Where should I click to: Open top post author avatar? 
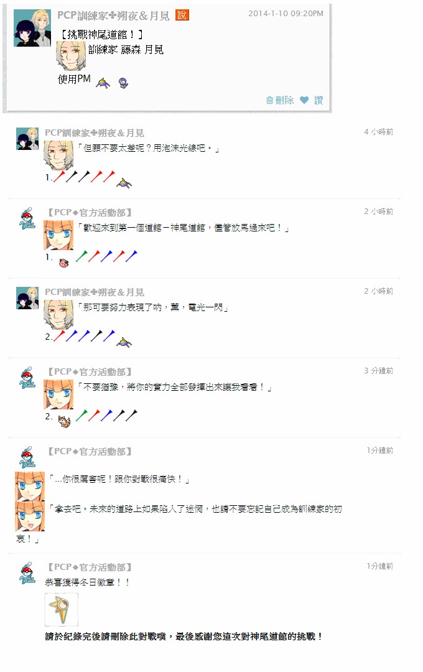(32, 28)
